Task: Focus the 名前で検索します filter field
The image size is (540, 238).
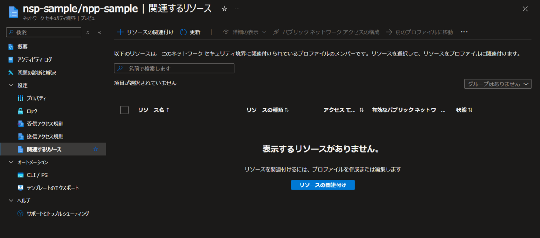Action: click(174, 68)
